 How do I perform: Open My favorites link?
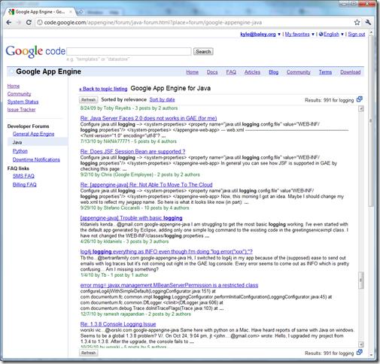[297, 35]
